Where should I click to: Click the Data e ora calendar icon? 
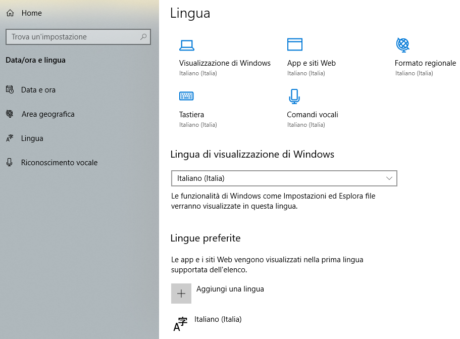10,89
